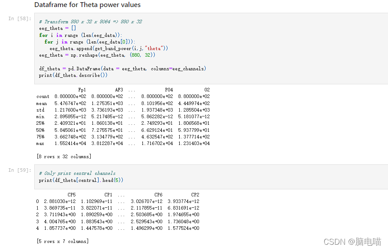
Task: Select the In [58] cell prompt
Action: 19,18
